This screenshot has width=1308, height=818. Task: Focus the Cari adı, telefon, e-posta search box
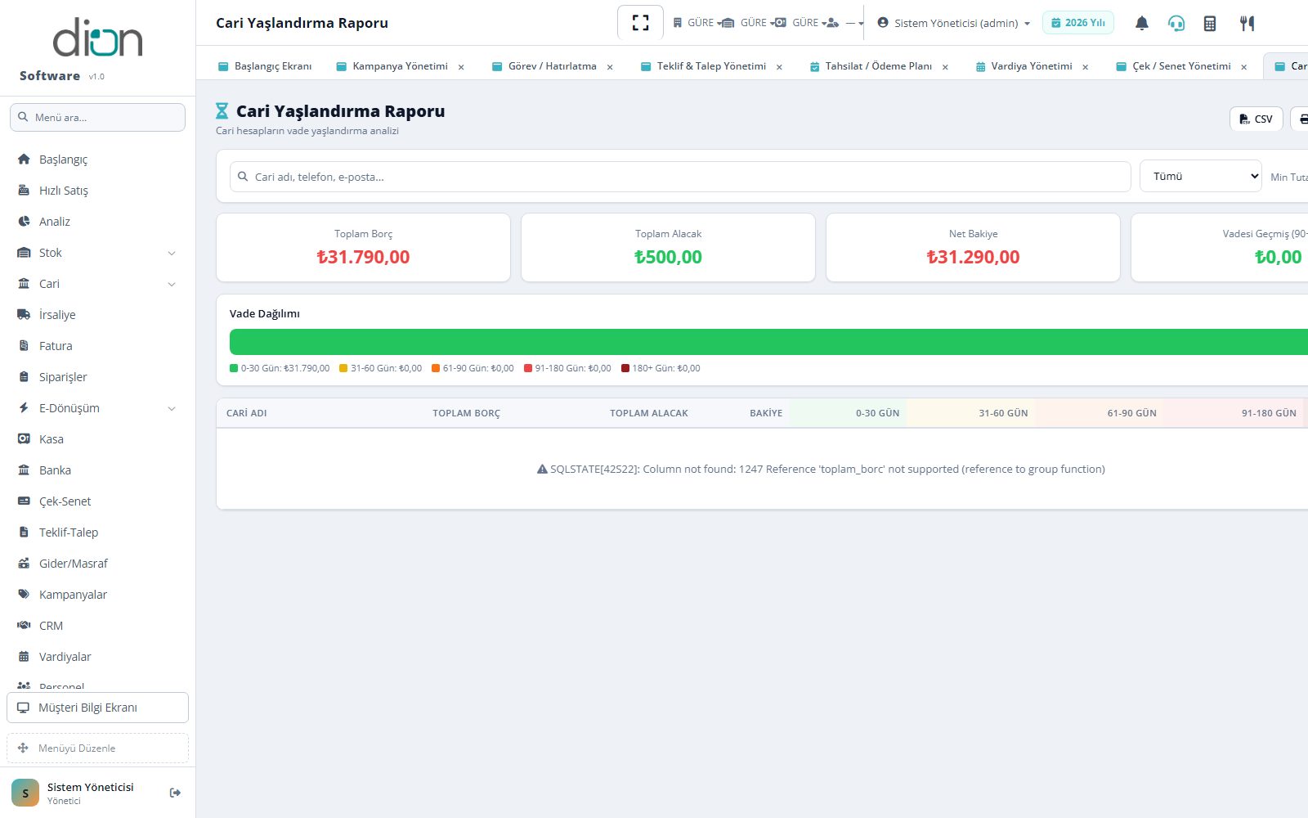(x=680, y=177)
